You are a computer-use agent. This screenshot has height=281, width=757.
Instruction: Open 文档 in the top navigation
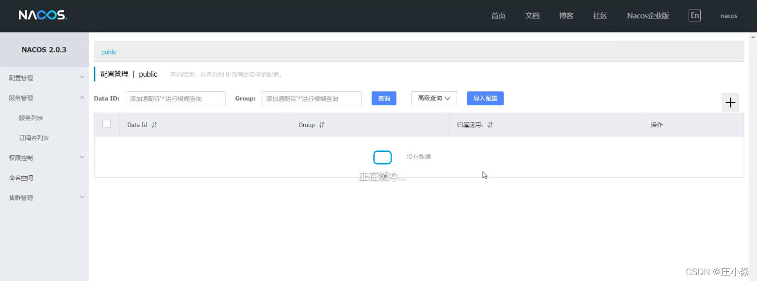pyautogui.click(x=532, y=16)
